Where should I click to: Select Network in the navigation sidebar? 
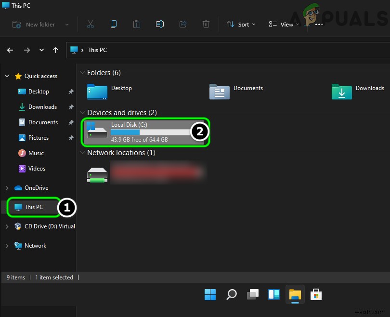point(34,245)
